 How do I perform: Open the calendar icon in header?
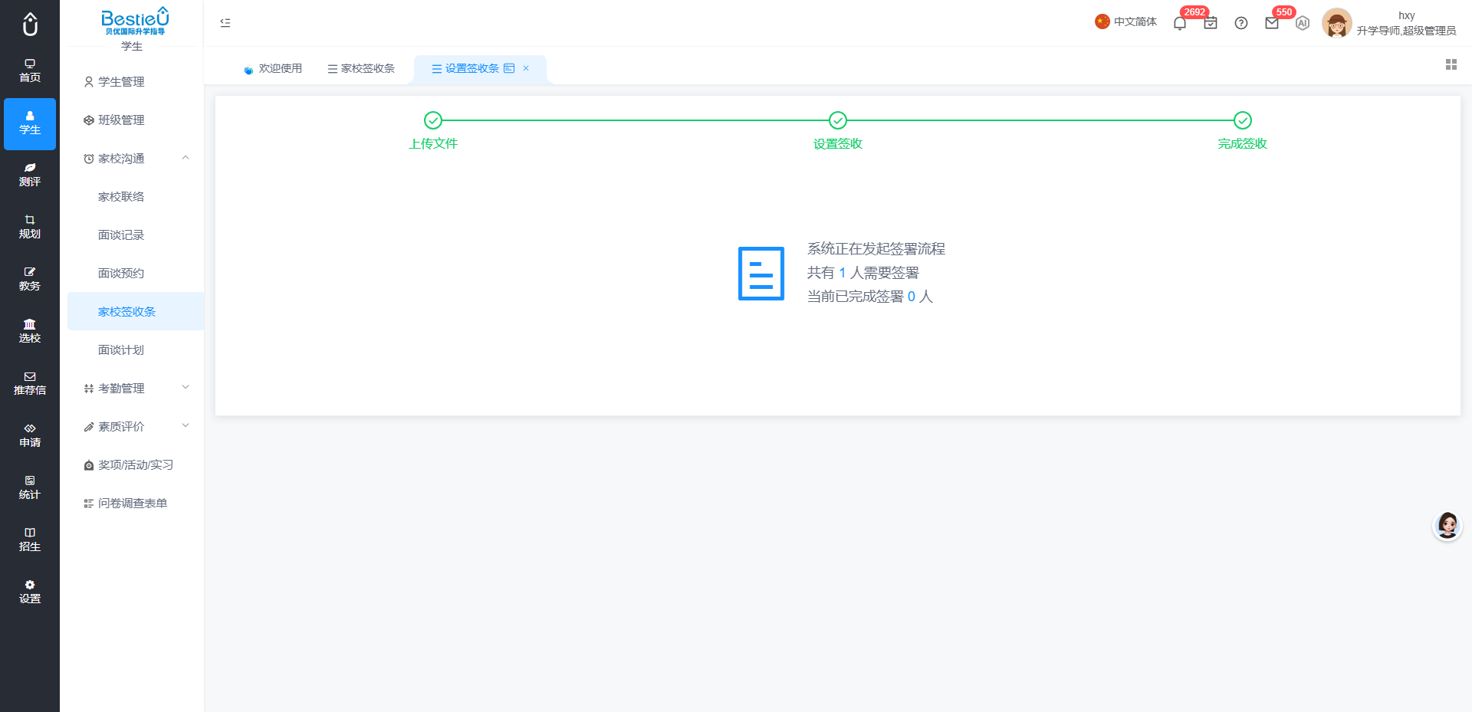pyautogui.click(x=1211, y=23)
